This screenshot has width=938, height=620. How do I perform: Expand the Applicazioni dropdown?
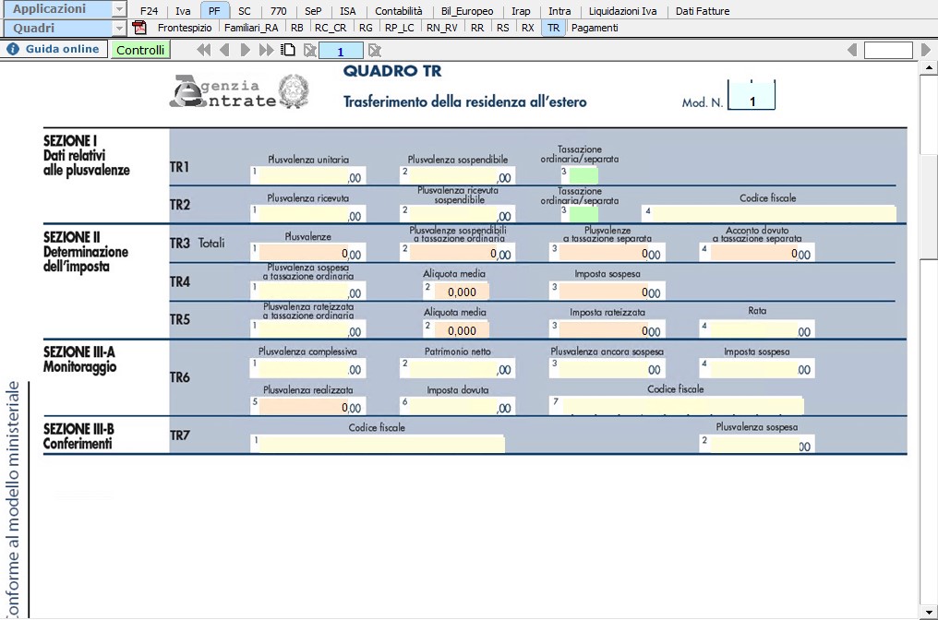click(118, 9)
